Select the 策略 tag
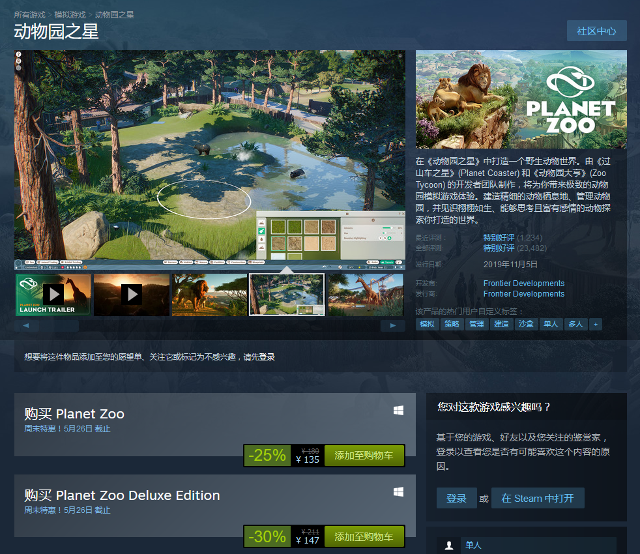 click(x=452, y=324)
